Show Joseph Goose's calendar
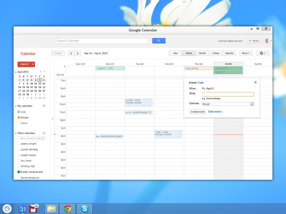Screen dimensions: 286x214 coord(19,155)
